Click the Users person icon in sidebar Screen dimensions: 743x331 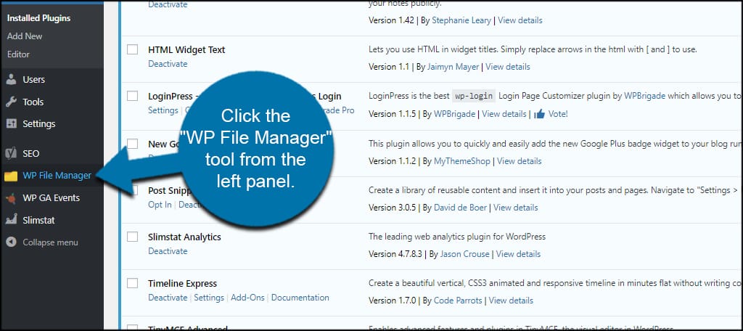coord(11,80)
